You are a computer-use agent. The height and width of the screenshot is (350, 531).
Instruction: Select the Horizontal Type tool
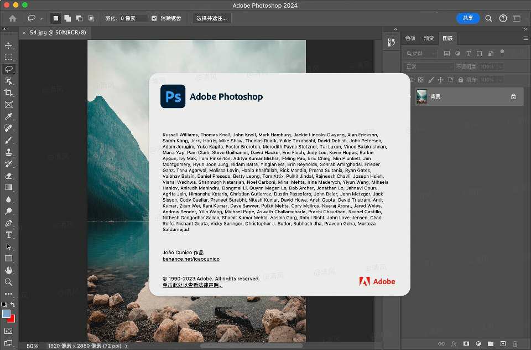pos(8,235)
